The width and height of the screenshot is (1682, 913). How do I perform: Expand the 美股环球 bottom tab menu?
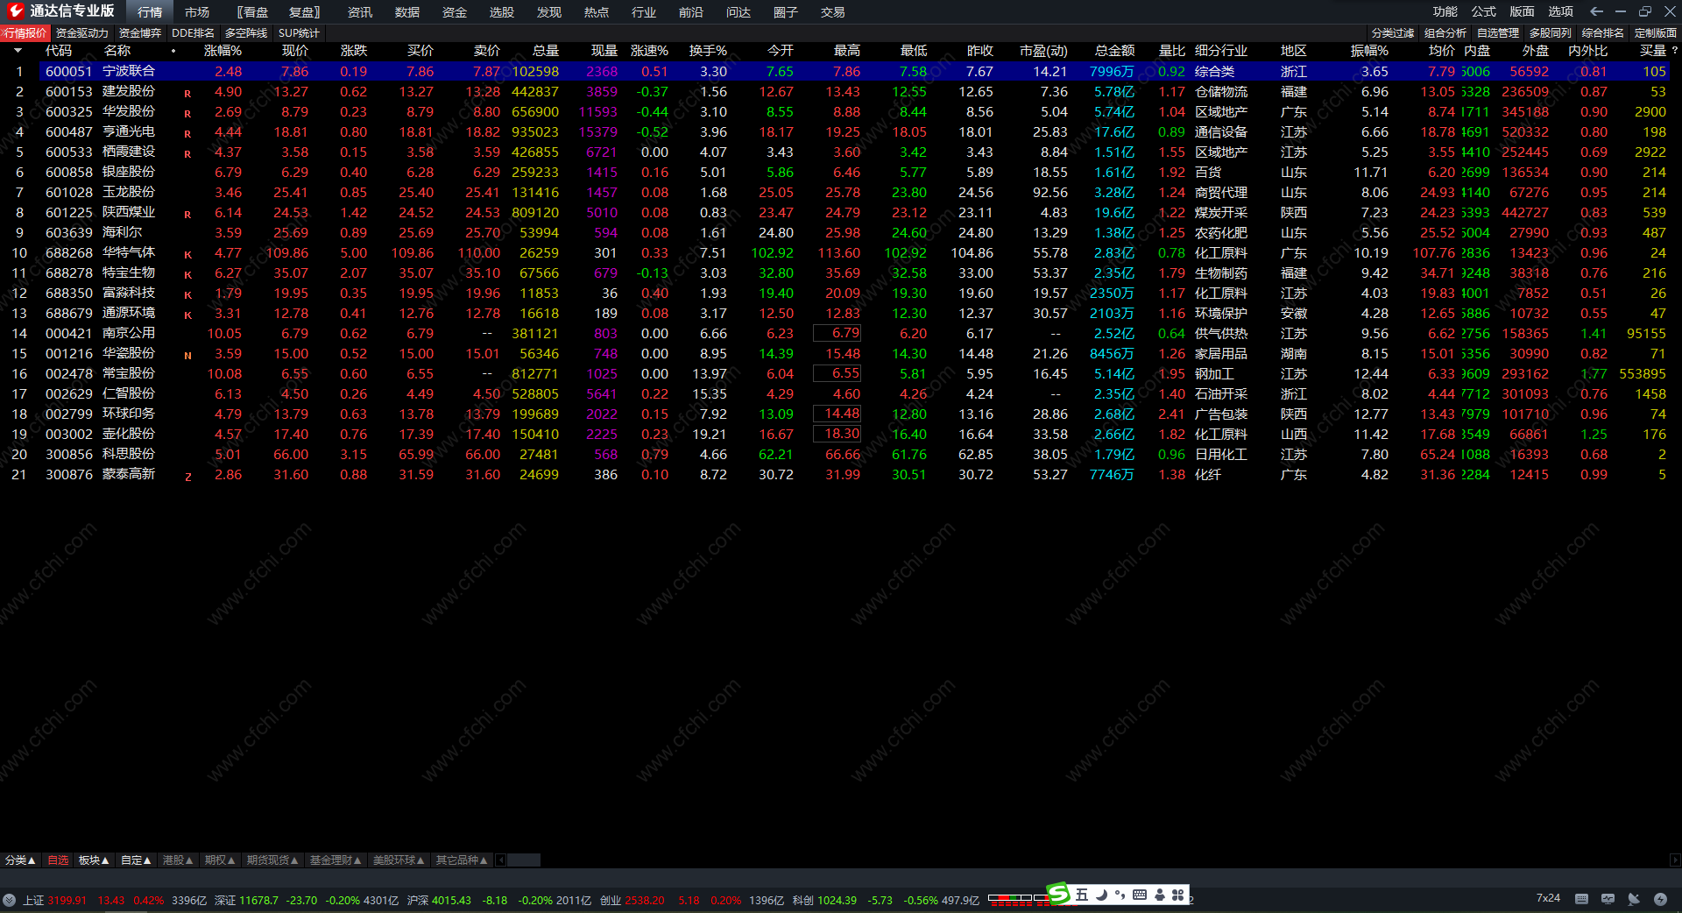point(399,860)
